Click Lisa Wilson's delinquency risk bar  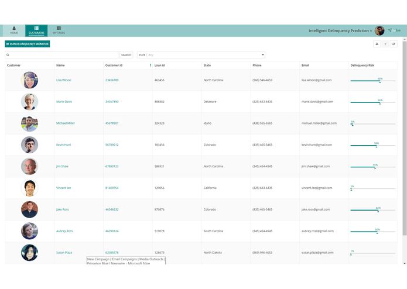372,81
